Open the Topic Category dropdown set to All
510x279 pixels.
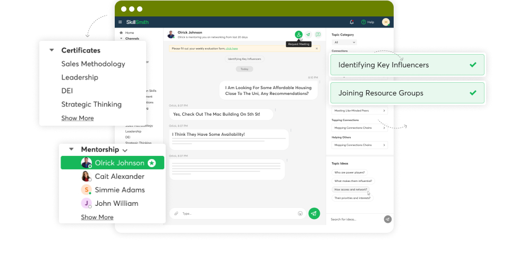[x=344, y=42]
